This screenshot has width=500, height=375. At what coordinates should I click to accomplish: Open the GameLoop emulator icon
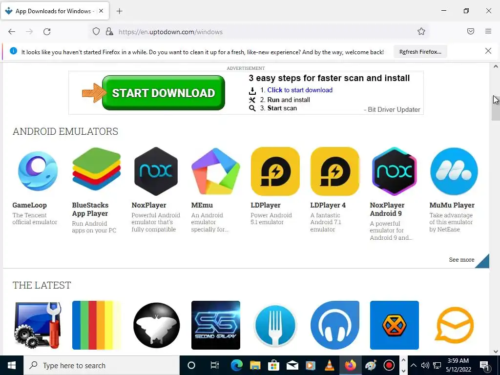pyautogui.click(x=37, y=171)
